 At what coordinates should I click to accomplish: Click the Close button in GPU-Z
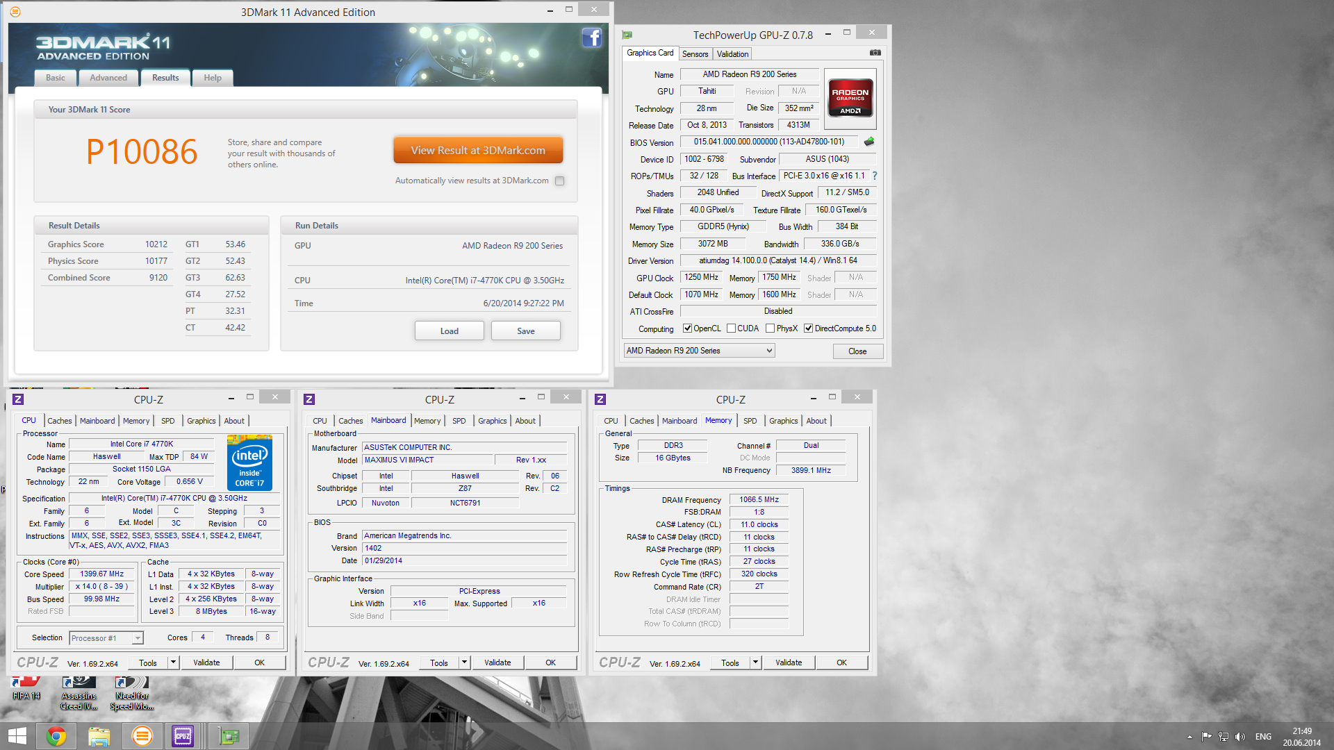[x=857, y=351]
